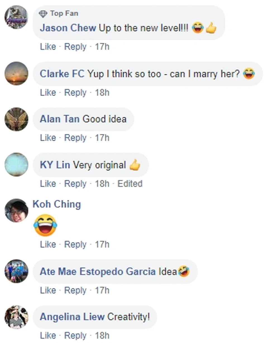
Task: Open Koh Ching's profile avatar
Action: click(x=16, y=210)
